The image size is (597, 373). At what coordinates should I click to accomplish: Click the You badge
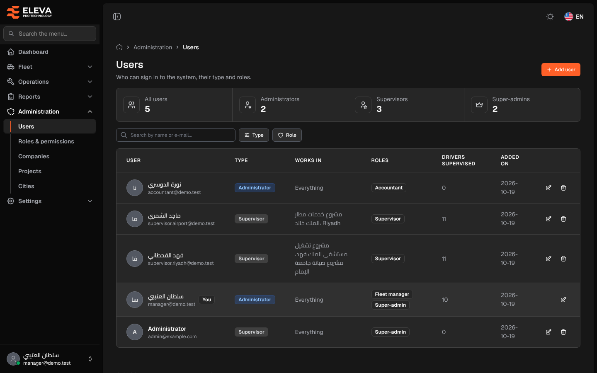tap(207, 300)
